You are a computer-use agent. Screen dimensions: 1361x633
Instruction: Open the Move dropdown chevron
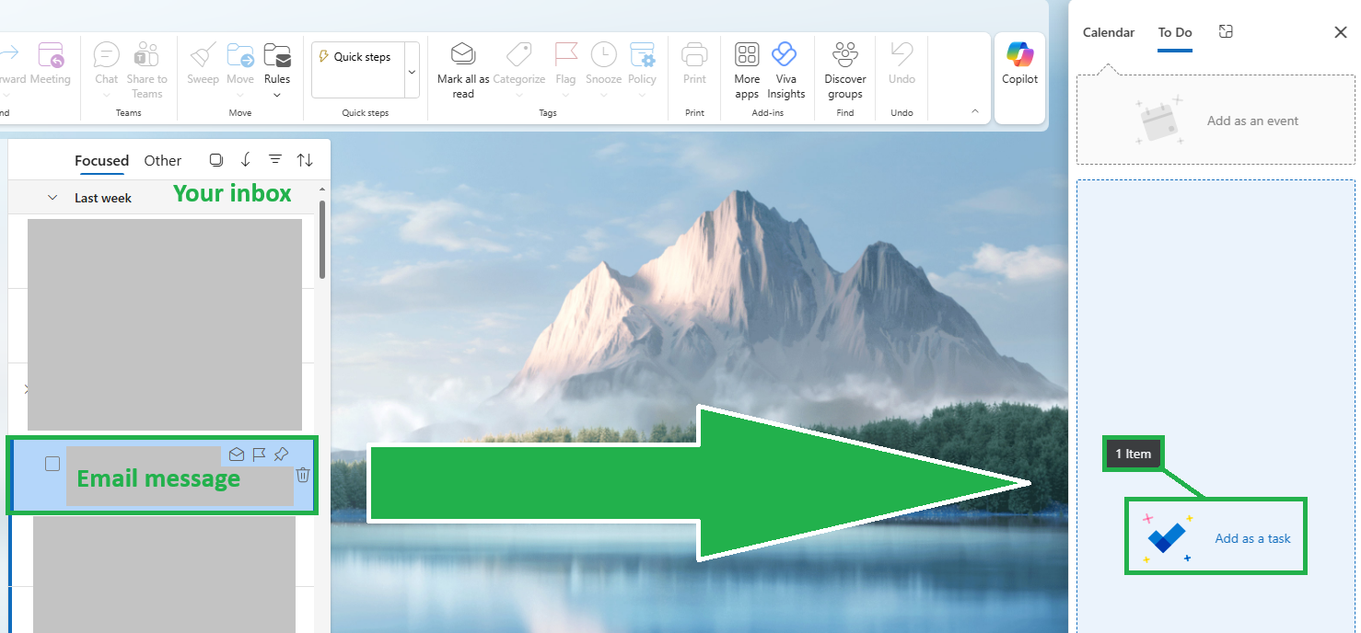coord(240,95)
